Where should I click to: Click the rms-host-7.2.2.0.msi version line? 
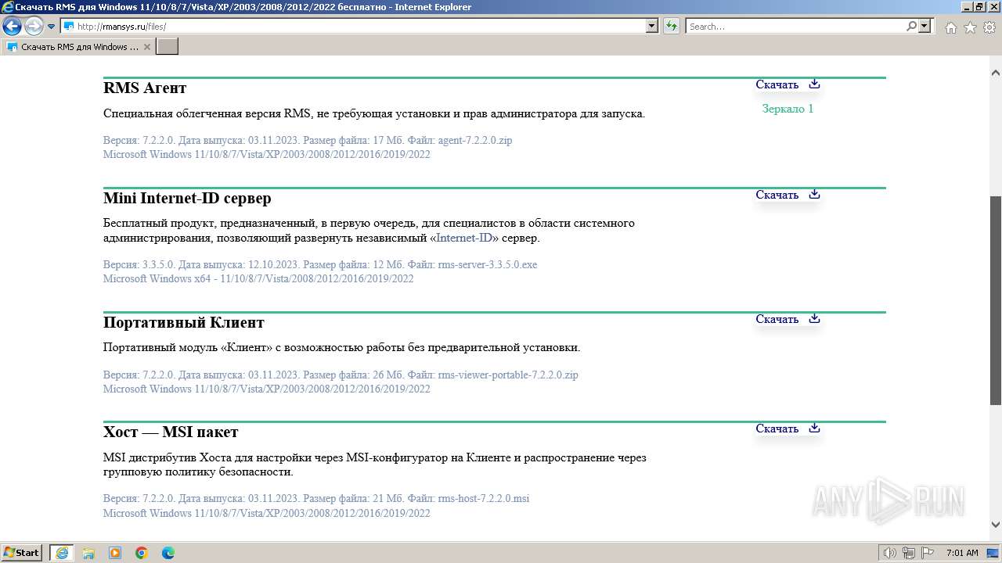coord(316,498)
